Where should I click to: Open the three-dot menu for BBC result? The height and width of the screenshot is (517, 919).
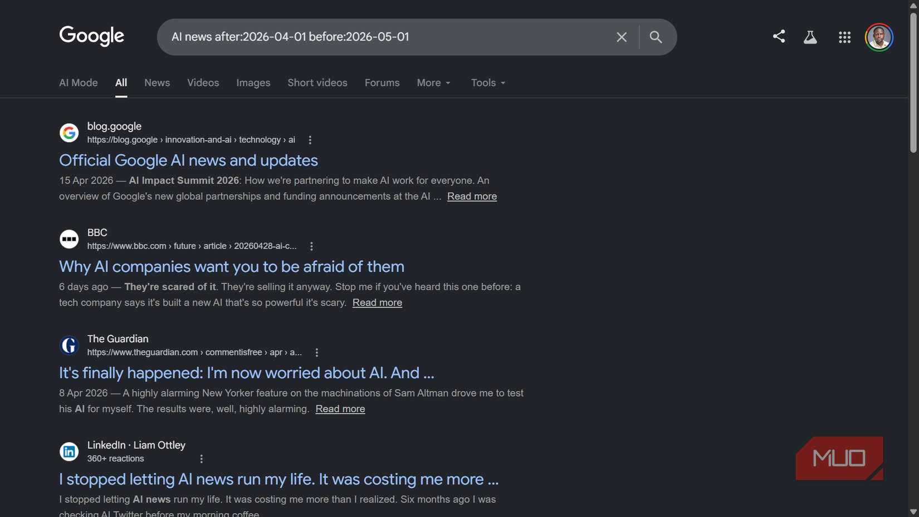tap(311, 246)
